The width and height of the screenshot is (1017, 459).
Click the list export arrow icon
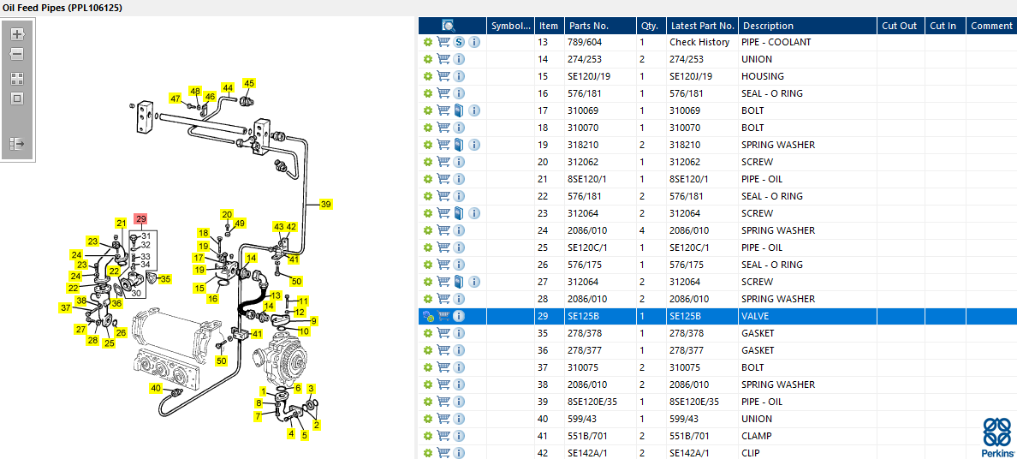coord(17,144)
